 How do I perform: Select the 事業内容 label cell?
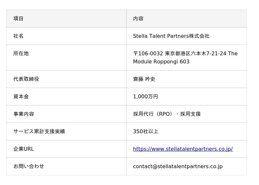pos(24,114)
